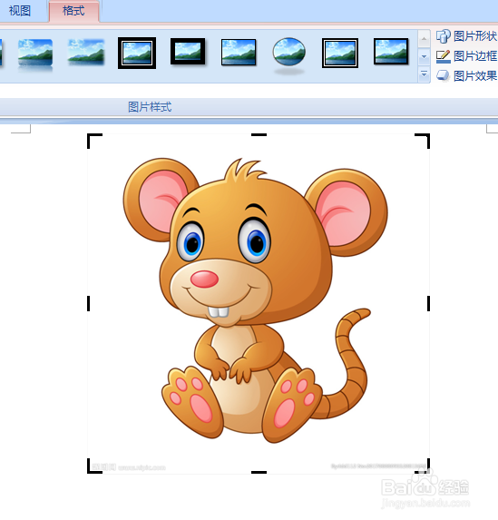Click the 图片形状 icon
The height and width of the screenshot is (520, 498).
444,36
